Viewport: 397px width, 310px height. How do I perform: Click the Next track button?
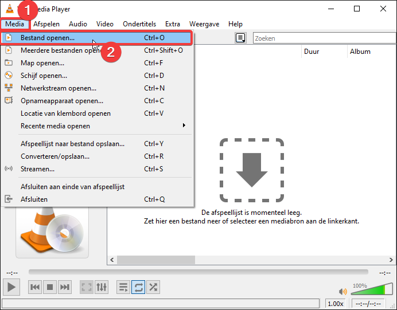(65, 287)
